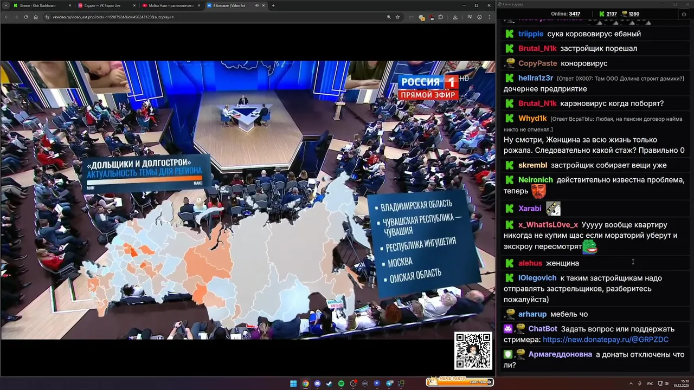694x390 pixels.
Task: Open the volume tray icon
Action: (x=666, y=383)
